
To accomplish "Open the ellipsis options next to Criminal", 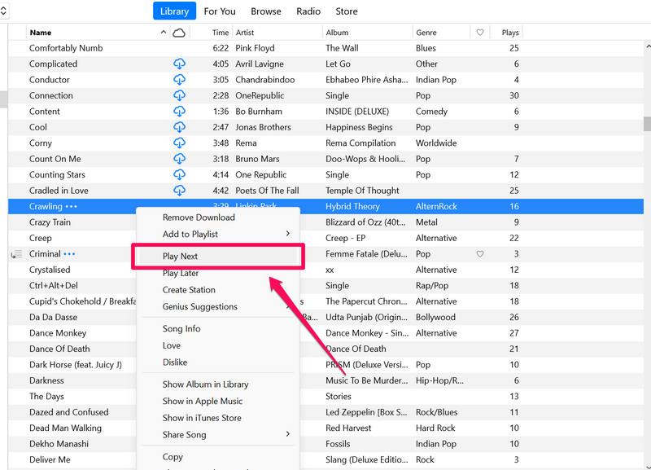I will pos(70,254).
